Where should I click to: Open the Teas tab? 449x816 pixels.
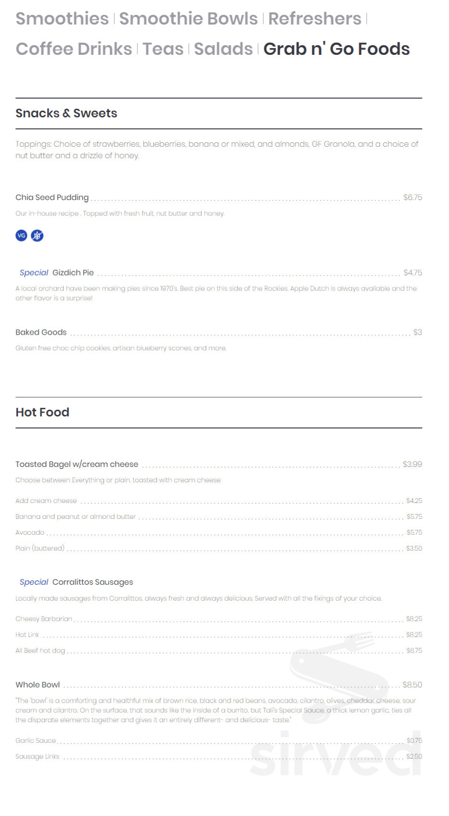click(163, 49)
